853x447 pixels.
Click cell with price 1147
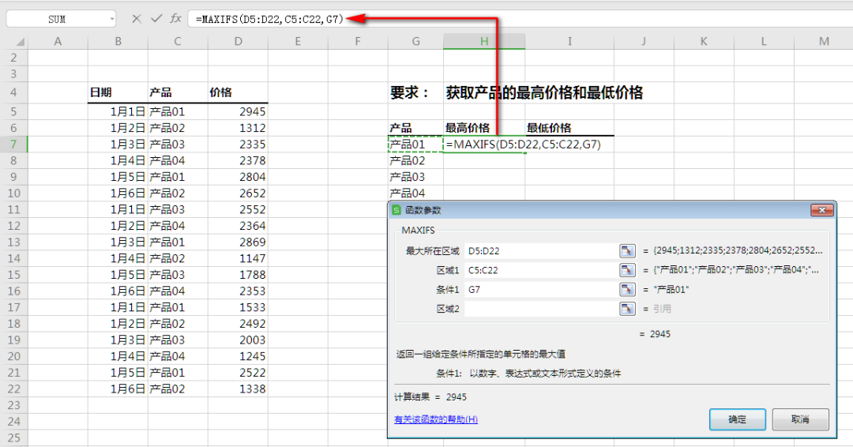point(238,258)
